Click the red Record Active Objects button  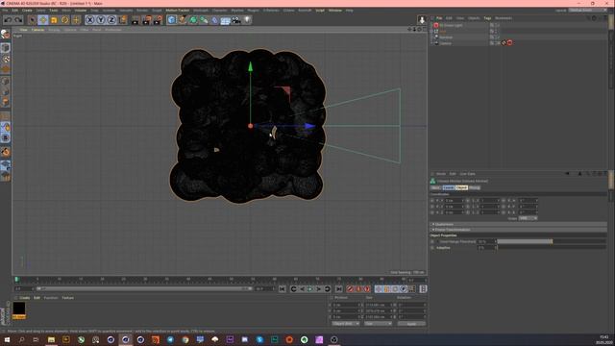click(x=350, y=289)
